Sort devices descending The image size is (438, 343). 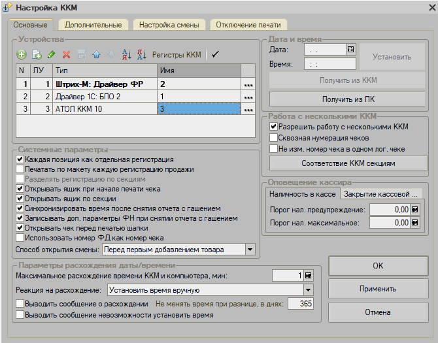point(141,55)
